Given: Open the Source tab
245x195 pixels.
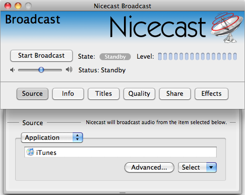Looking at the screenshot, I should (32, 94).
